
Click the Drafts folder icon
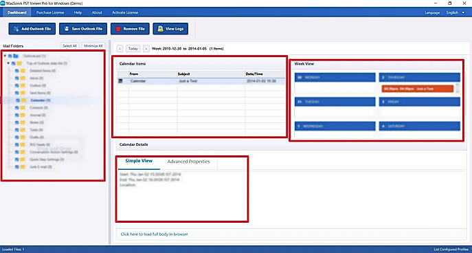(x=23, y=137)
